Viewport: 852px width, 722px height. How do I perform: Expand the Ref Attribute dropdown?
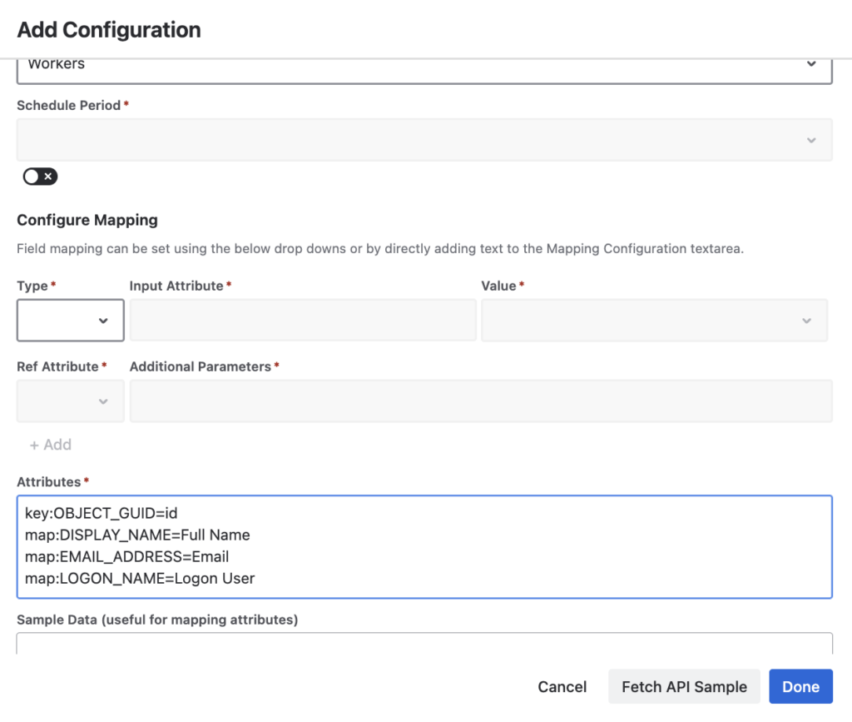pyautogui.click(x=71, y=401)
